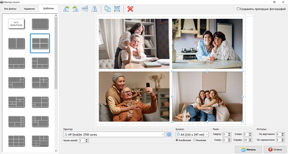Viewport: 288px width, 154px height.
Task: Click the horizontal flip icon
Action: (x=94, y=8)
